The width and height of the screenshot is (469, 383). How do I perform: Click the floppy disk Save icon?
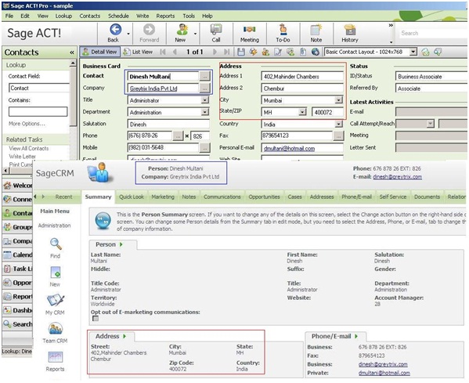point(241,52)
